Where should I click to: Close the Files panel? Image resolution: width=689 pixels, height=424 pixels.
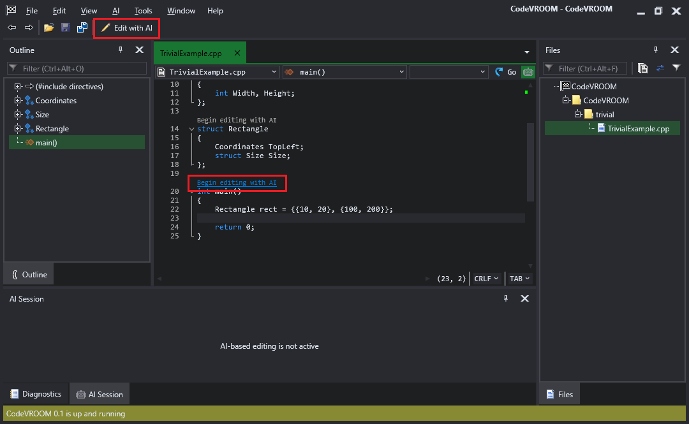674,50
